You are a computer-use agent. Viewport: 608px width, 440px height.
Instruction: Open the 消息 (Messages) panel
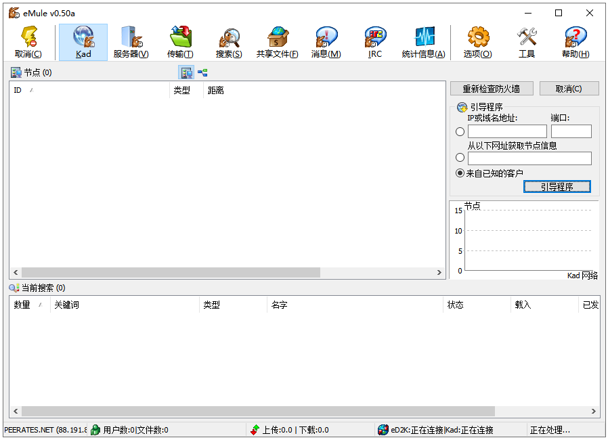[326, 41]
